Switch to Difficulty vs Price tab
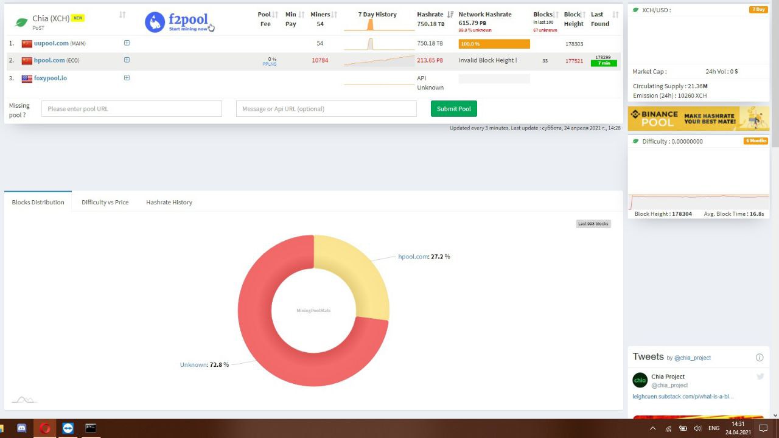Screen dimensions: 779x438 (x=105, y=202)
